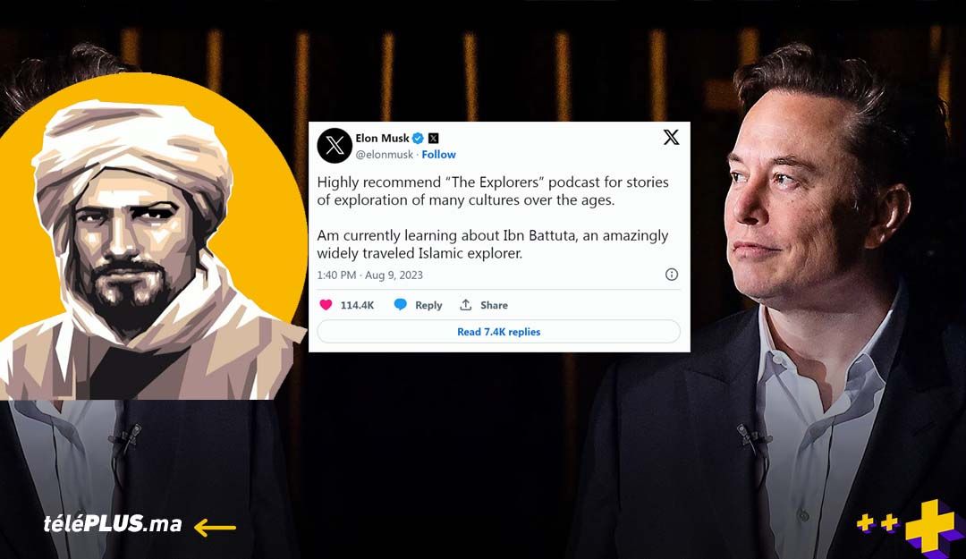Click the blue verified checkmark badge
Viewport: 966px width, 559px height.
(418, 138)
